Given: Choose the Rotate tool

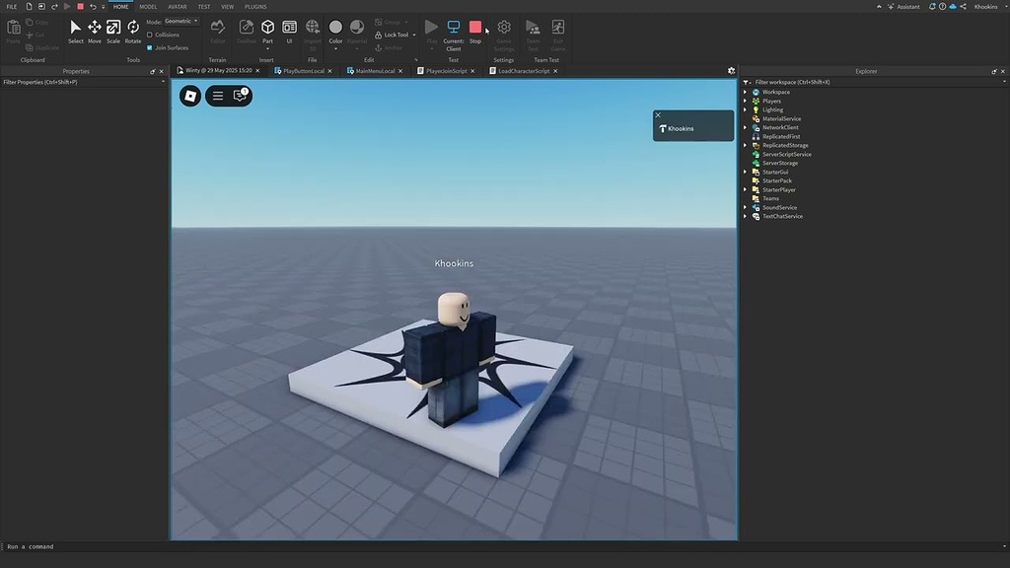Looking at the screenshot, I should (x=133, y=31).
